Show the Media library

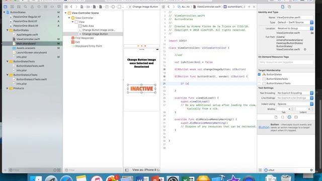click(296, 117)
